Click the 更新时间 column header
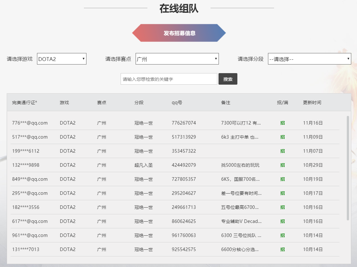The height and width of the screenshot is (267, 357). (312, 102)
